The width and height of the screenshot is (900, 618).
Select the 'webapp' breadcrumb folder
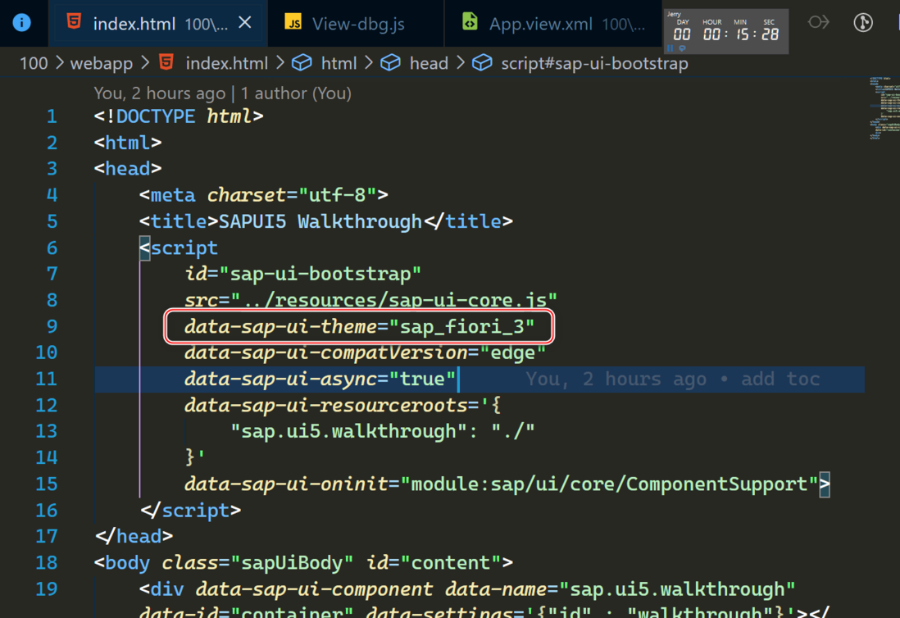102,63
